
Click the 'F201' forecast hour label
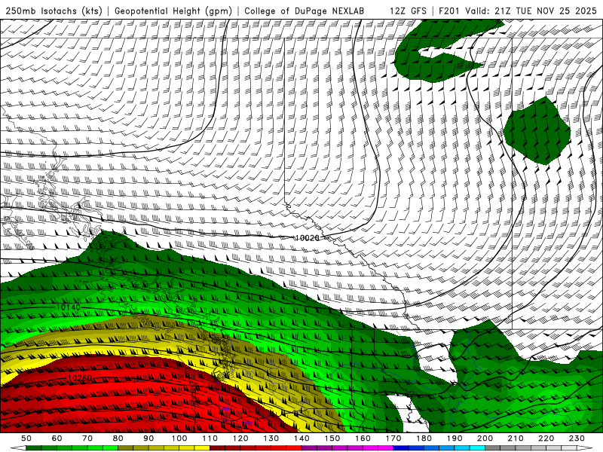click(x=448, y=11)
